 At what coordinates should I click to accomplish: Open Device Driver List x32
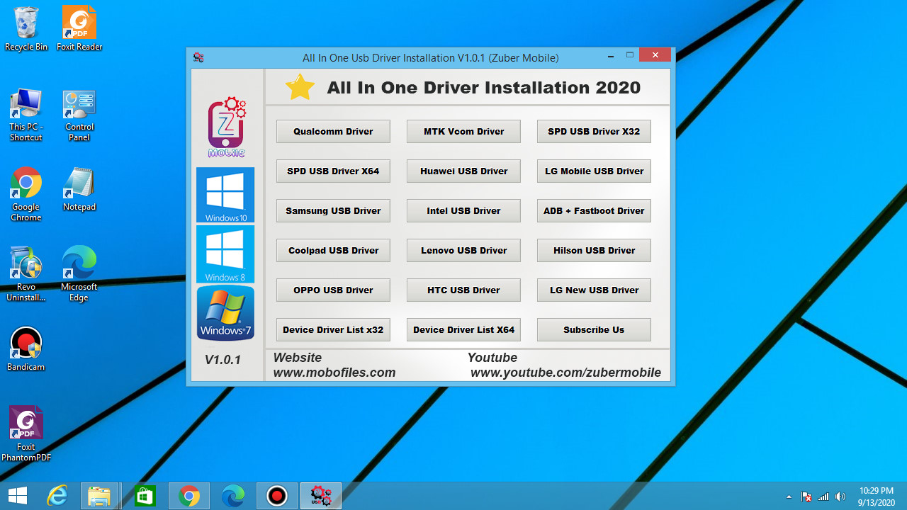click(x=333, y=329)
